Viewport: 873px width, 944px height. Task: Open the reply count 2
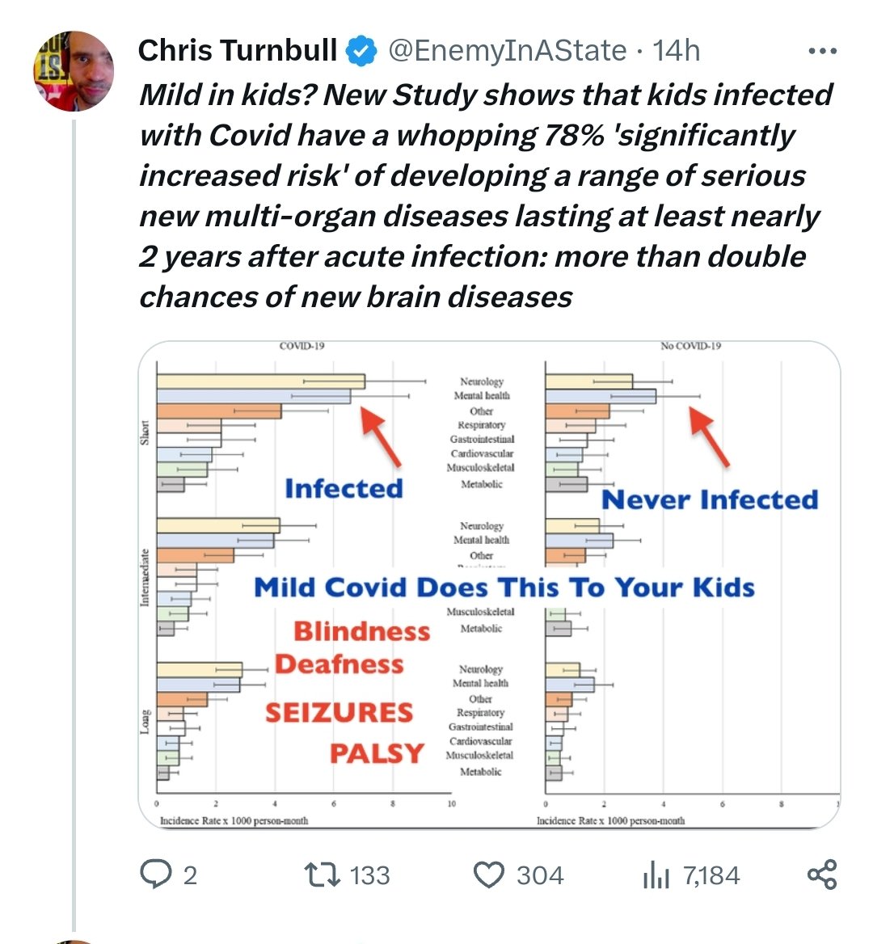click(190, 875)
